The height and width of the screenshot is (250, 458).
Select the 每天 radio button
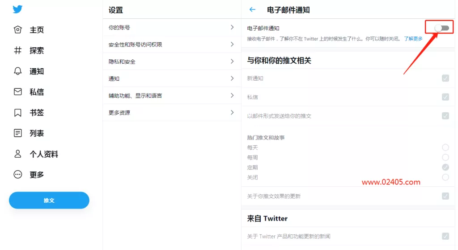[x=445, y=147]
